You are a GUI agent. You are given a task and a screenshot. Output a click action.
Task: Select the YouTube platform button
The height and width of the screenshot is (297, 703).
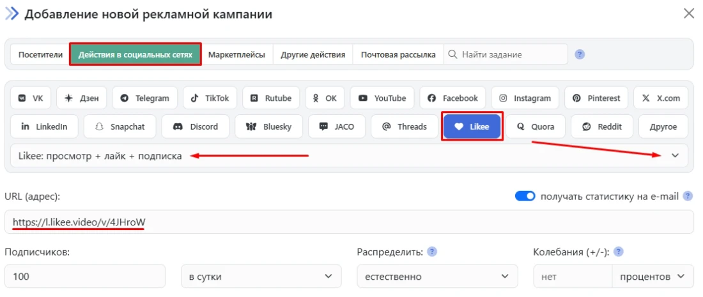[382, 98]
